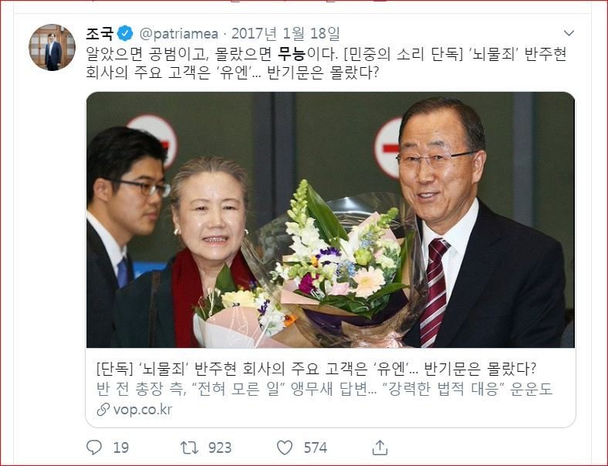Like the tweet with the heart icon
Screen dimensions: 608x466
(x=285, y=447)
